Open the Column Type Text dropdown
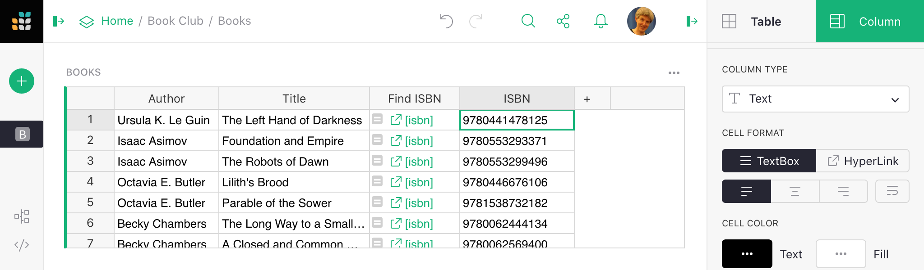 coord(815,99)
